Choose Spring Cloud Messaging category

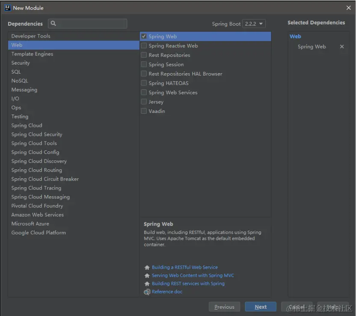(74, 197)
